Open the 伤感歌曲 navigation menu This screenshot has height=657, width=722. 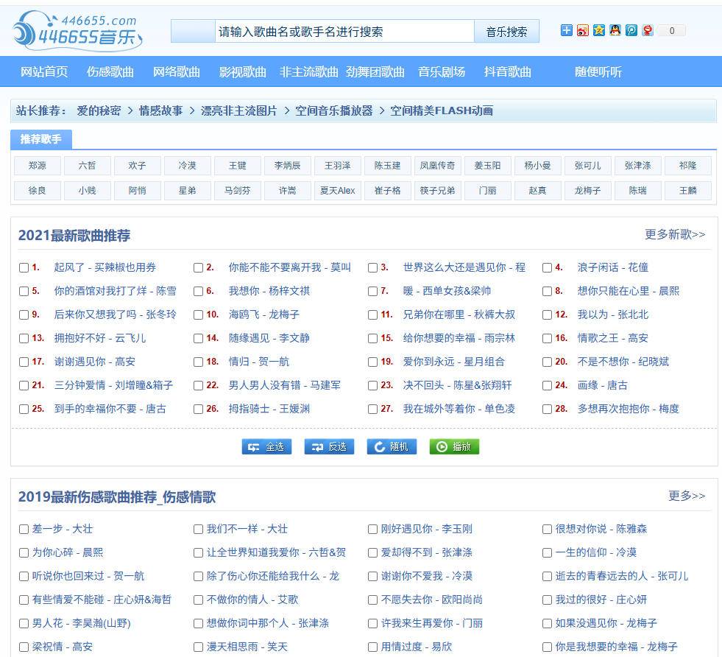pos(112,71)
